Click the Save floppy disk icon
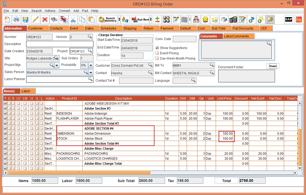This screenshot has height=195, width=306. (25, 19)
